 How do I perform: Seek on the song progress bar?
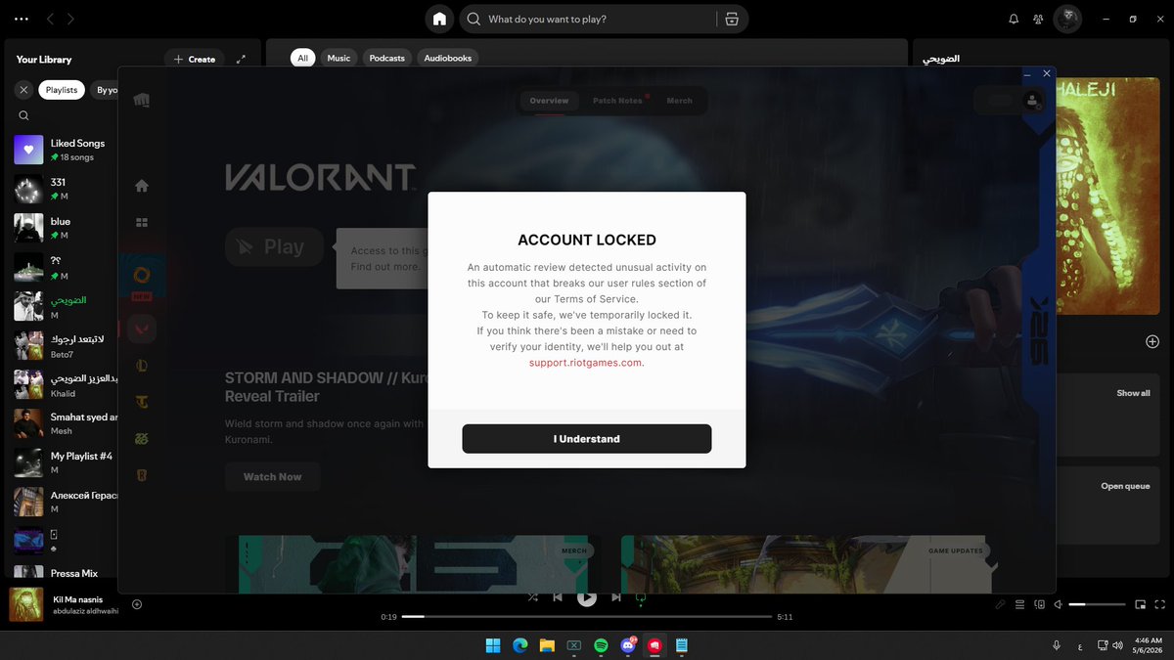(587, 617)
